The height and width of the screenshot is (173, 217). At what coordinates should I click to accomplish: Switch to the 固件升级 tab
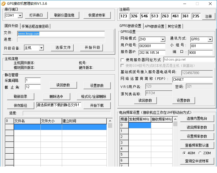(11, 26)
